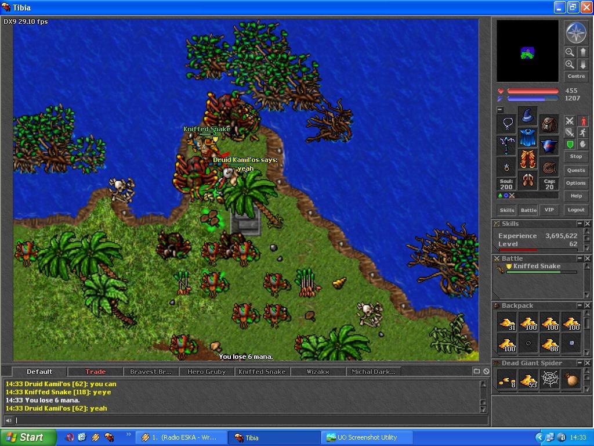The height and width of the screenshot is (446, 594).
Task: Open the Hero Gruby chat tab
Action: 207,372
